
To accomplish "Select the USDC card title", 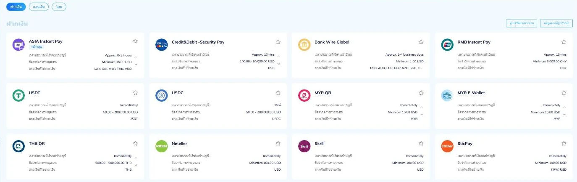I will [x=178, y=92].
